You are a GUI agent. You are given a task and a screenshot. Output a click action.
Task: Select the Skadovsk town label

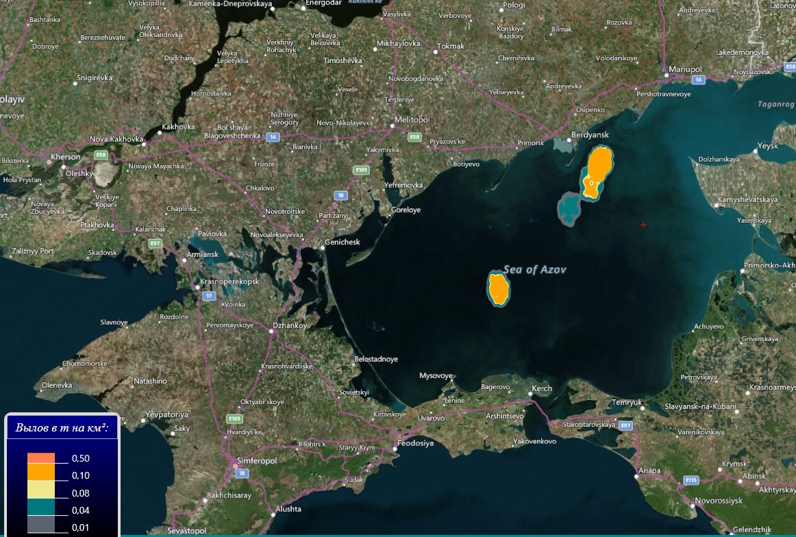(103, 252)
